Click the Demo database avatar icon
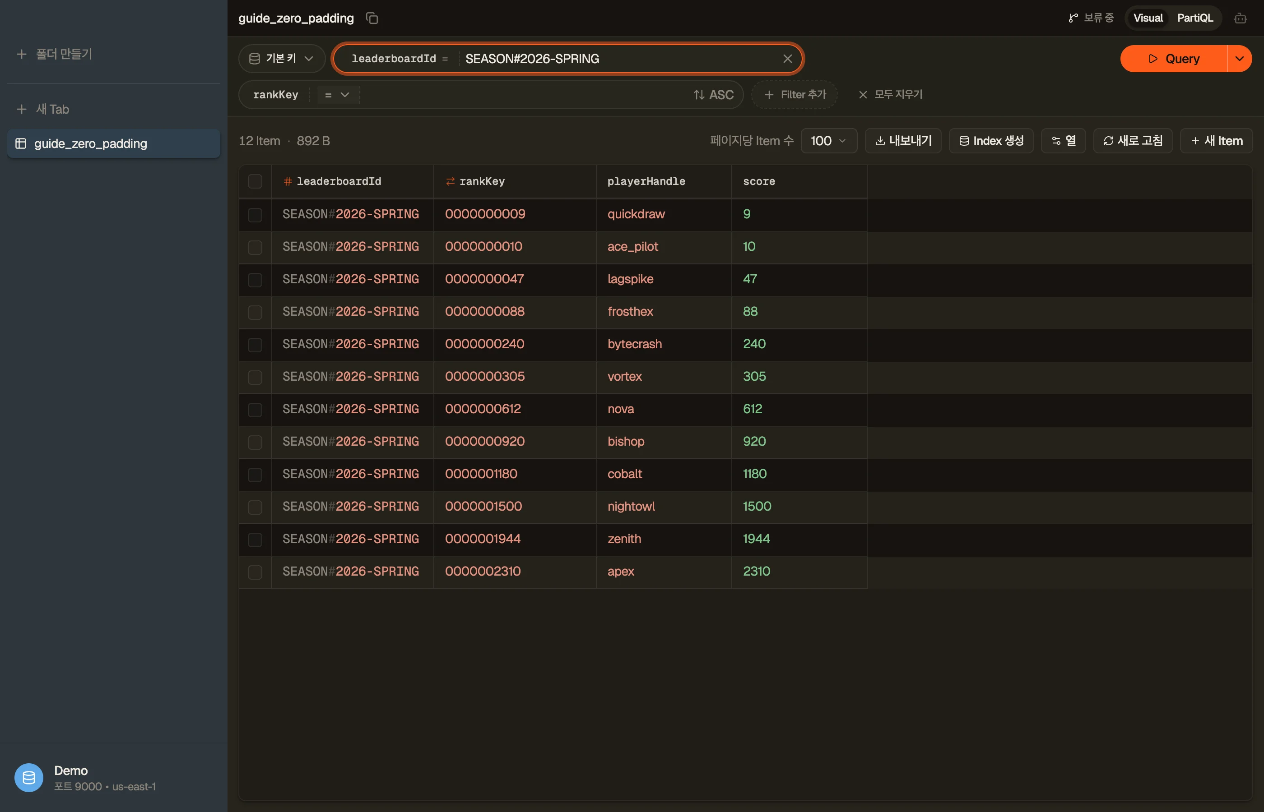This screenshot has width=1264, height=812. tap(29, 778)
